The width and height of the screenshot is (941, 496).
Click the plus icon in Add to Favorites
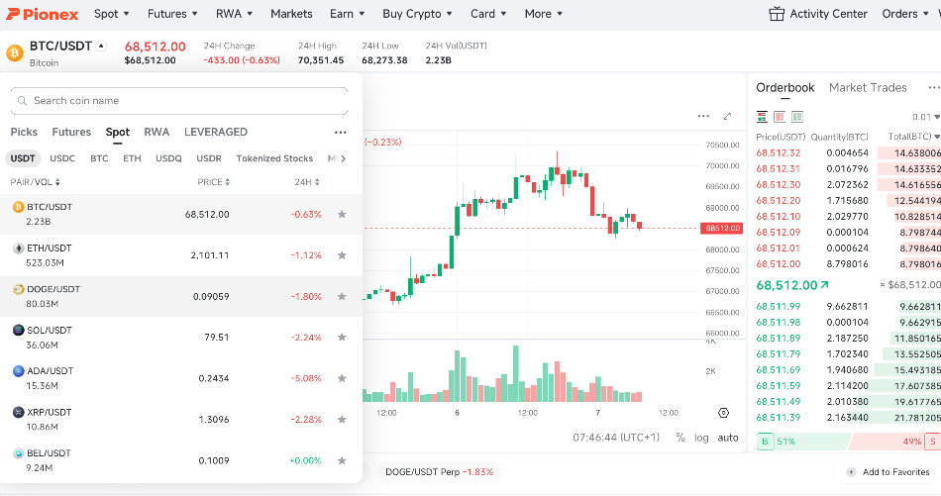851,472
